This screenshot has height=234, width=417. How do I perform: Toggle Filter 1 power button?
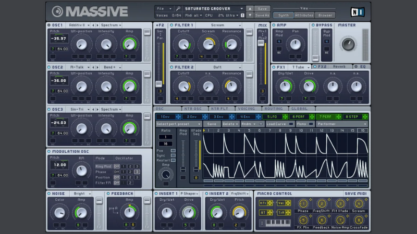(171, 25)
